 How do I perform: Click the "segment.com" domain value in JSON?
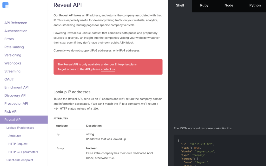[x=205, y=151]
